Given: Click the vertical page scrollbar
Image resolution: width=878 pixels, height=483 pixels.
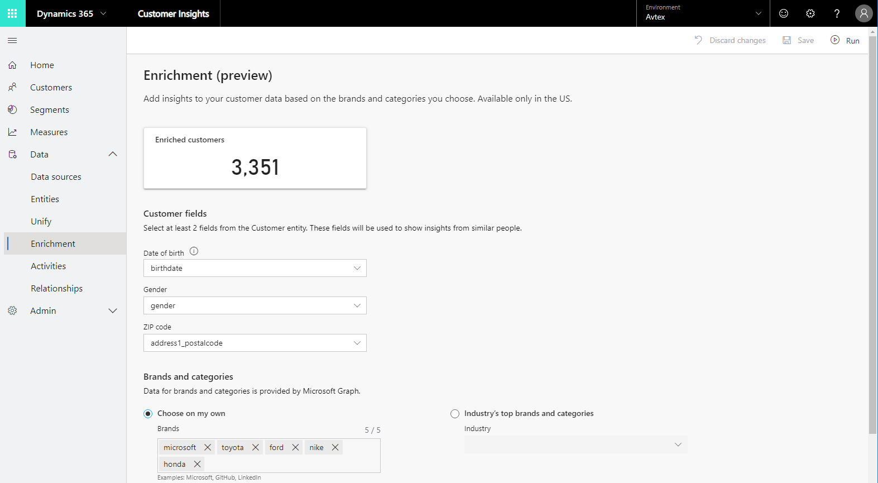Looking at the screenshot, I should 873,235.
